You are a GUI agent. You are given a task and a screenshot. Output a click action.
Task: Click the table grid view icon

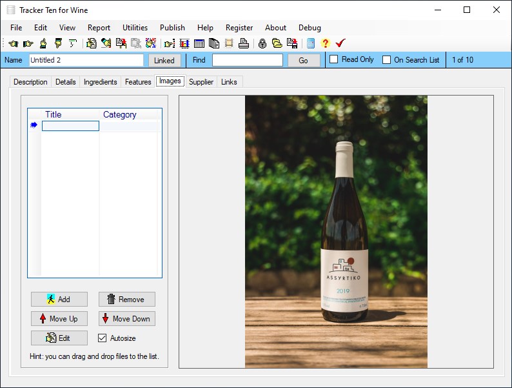pos(199,44)
